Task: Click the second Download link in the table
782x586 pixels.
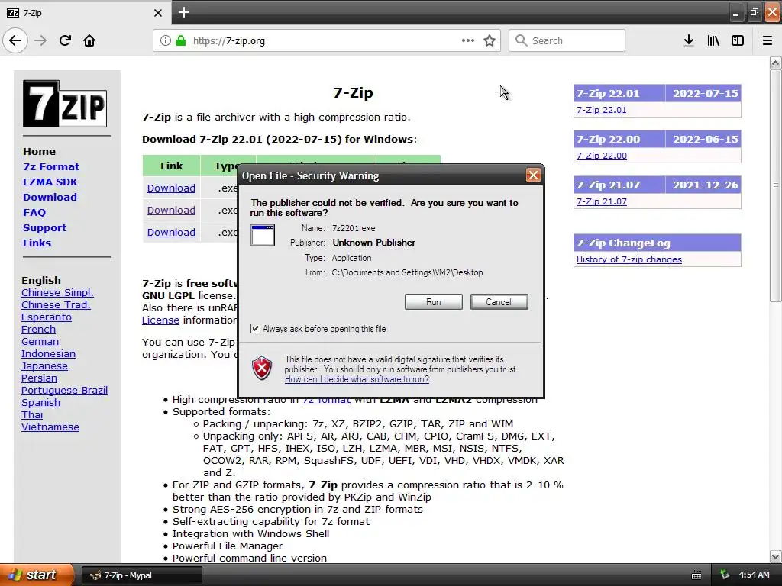Action: pyautogui.click(x=171, y=211)
